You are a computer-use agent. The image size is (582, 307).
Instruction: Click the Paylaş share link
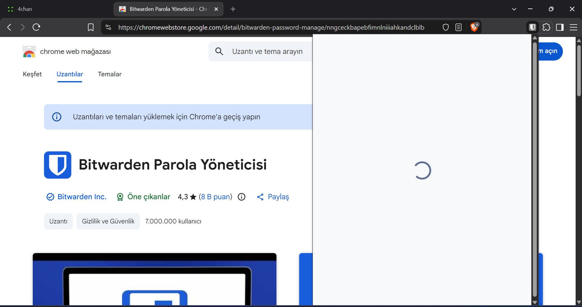(x=273, y=197)
